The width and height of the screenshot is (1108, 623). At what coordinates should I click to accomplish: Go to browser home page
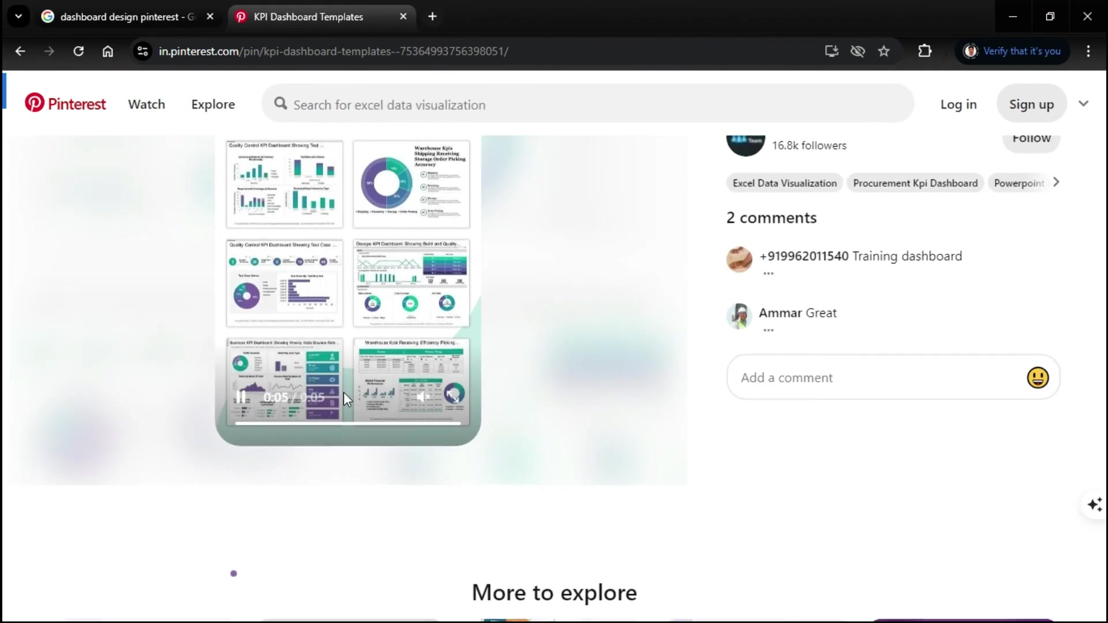tap(108, 51)
